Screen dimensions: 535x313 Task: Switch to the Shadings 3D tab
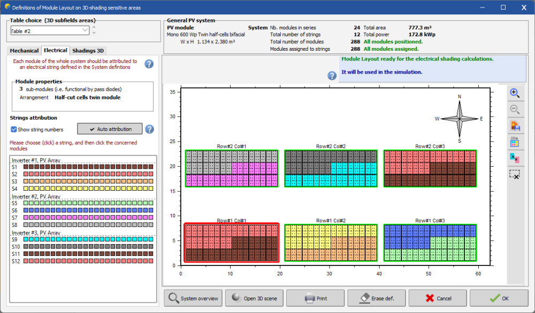(89, 50)
